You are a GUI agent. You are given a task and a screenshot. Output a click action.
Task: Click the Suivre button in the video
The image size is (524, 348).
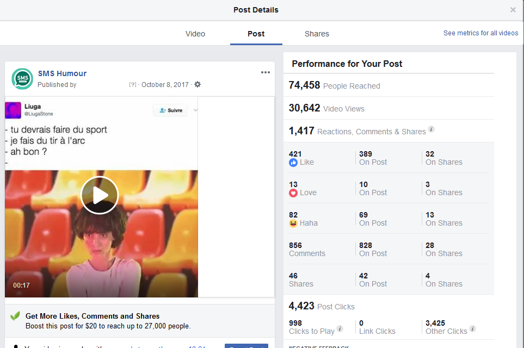tap(170, 110)
